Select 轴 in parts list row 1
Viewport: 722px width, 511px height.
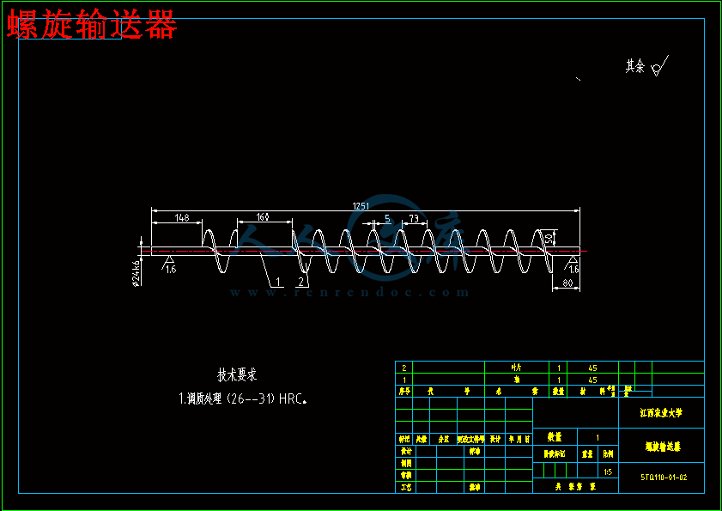[517, 380]
